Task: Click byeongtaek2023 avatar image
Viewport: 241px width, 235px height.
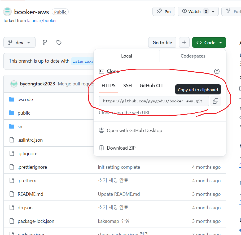Action: (14, 84)
